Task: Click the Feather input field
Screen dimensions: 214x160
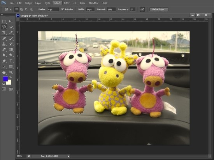Action: tap(53, 9)
